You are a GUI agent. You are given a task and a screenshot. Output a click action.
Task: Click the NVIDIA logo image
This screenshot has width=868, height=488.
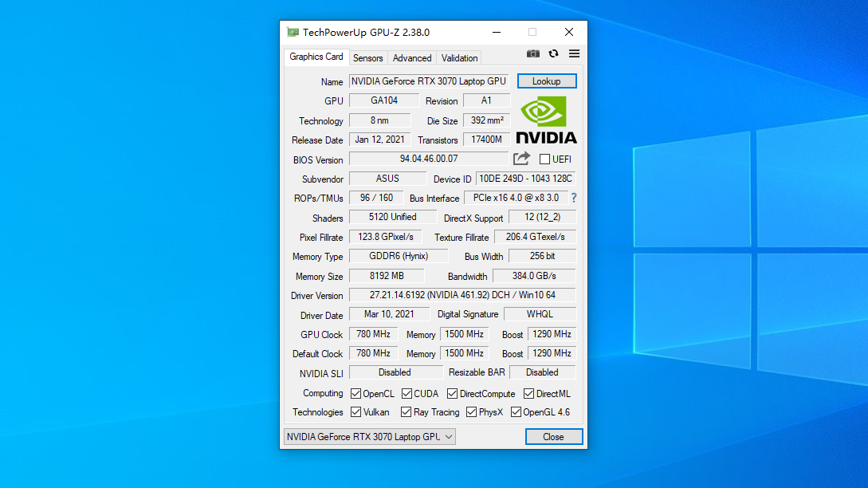click(x=546, y=120)
